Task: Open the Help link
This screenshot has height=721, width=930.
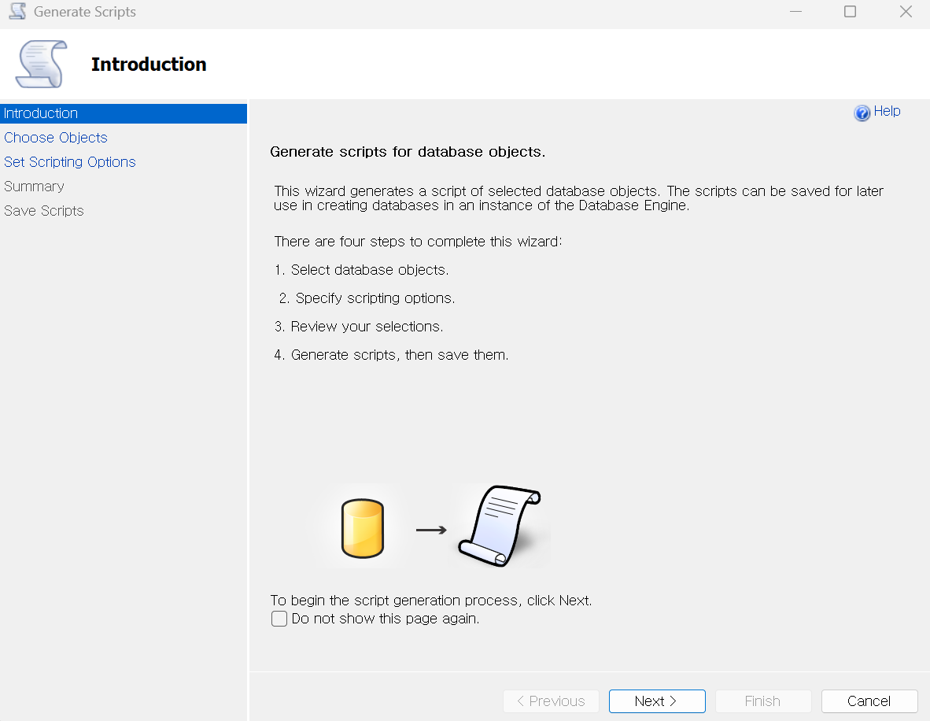Action: point(887,111)
